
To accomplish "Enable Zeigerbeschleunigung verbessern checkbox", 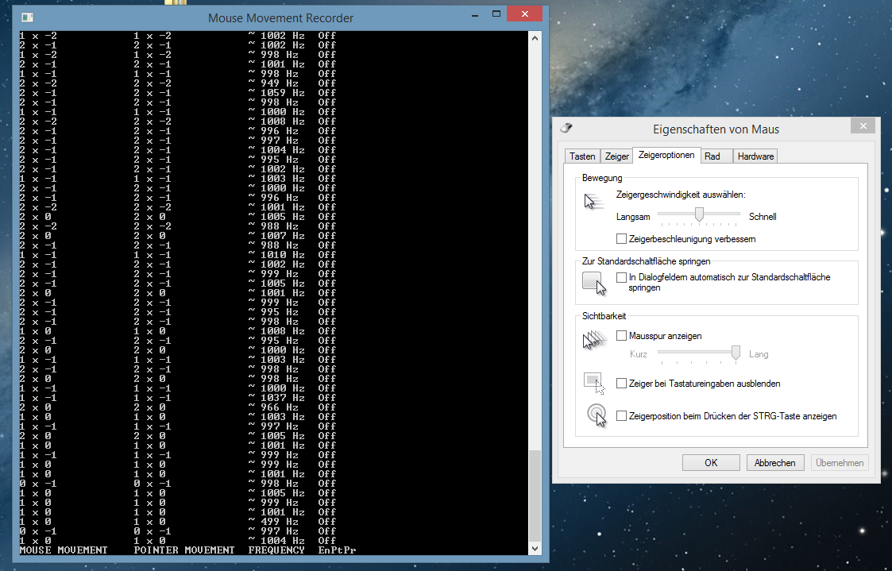I will point(621,238).
